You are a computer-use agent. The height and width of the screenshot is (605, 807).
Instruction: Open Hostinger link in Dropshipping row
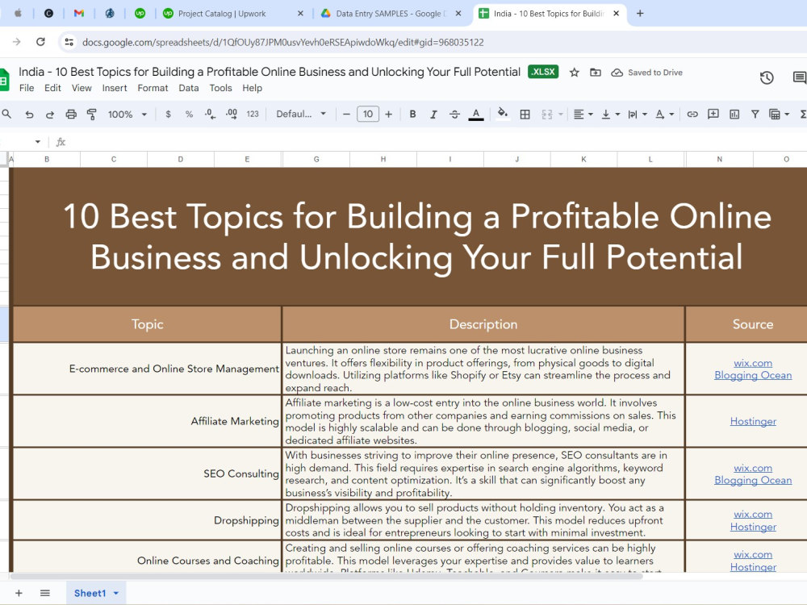(x=753, y=527)
